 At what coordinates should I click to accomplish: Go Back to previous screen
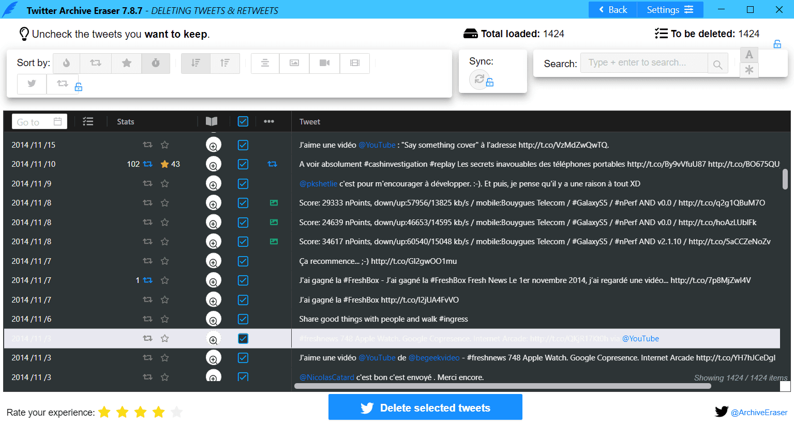click(612, 10)
